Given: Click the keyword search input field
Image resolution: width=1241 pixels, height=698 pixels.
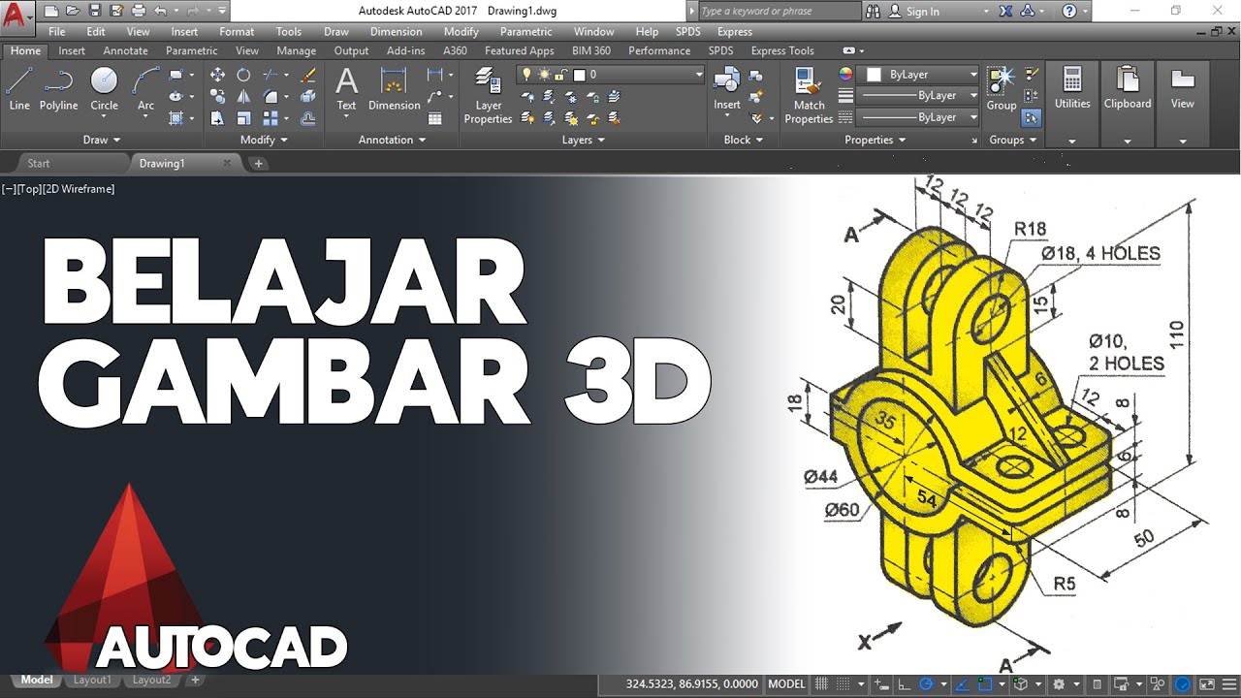Looking at the screenshot, I should point(779,12).
